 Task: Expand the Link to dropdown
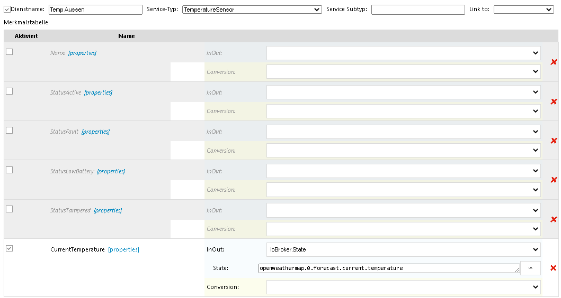(523, 10)
